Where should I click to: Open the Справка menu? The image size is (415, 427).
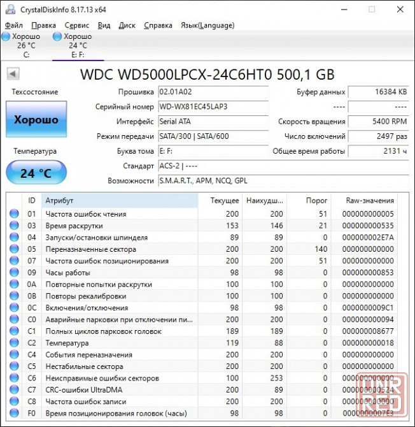158,25
